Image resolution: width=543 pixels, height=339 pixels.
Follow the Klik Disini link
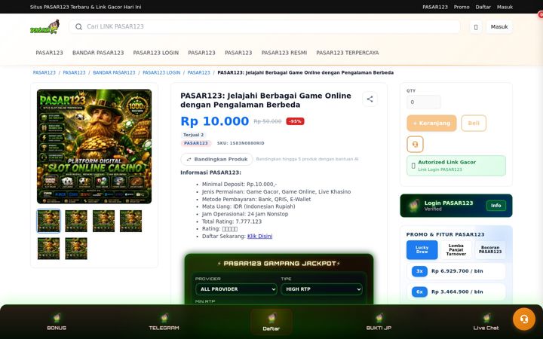(259, 237)
